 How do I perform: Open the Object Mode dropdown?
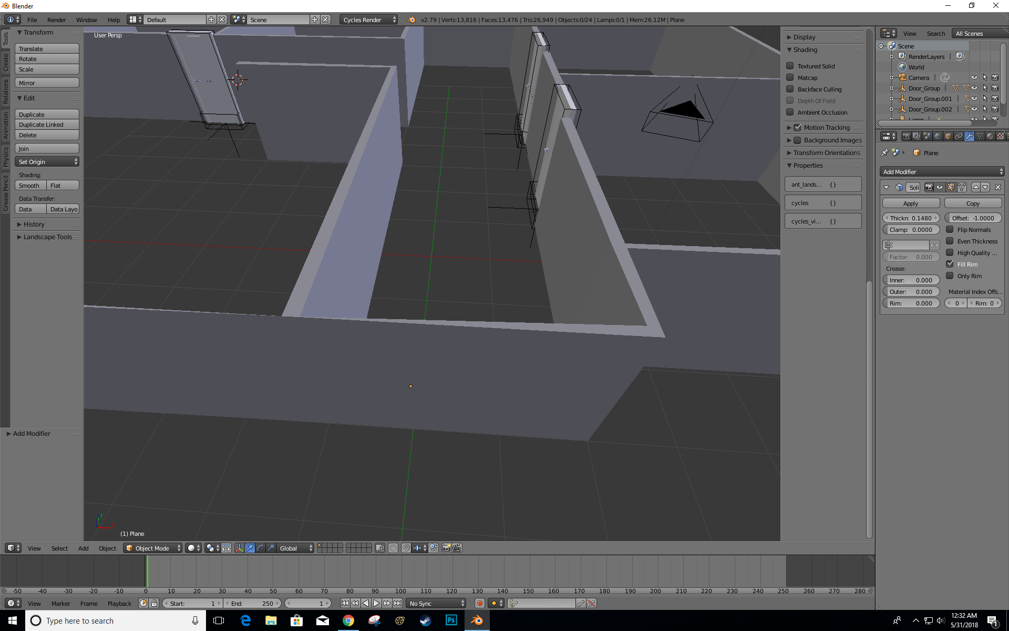(152, 548)
